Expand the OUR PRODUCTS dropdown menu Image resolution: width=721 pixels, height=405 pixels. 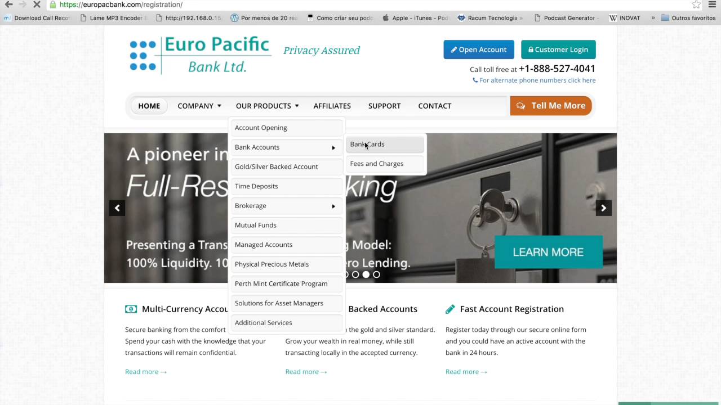(267, 106)
